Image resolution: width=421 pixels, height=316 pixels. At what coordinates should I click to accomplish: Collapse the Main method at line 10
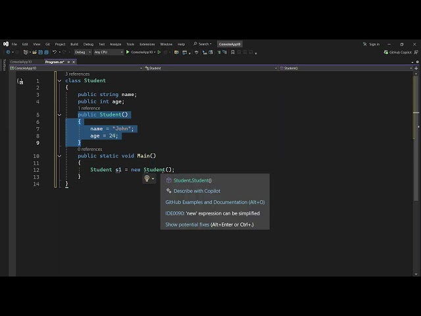tap(59, 156)
